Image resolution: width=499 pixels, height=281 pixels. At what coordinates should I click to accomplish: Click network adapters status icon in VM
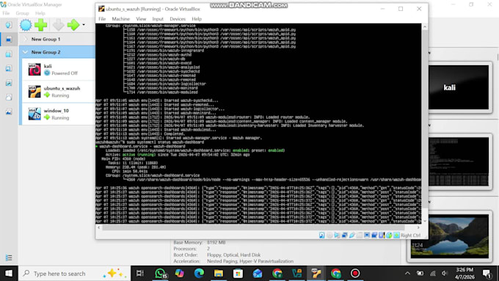point(344,236)
